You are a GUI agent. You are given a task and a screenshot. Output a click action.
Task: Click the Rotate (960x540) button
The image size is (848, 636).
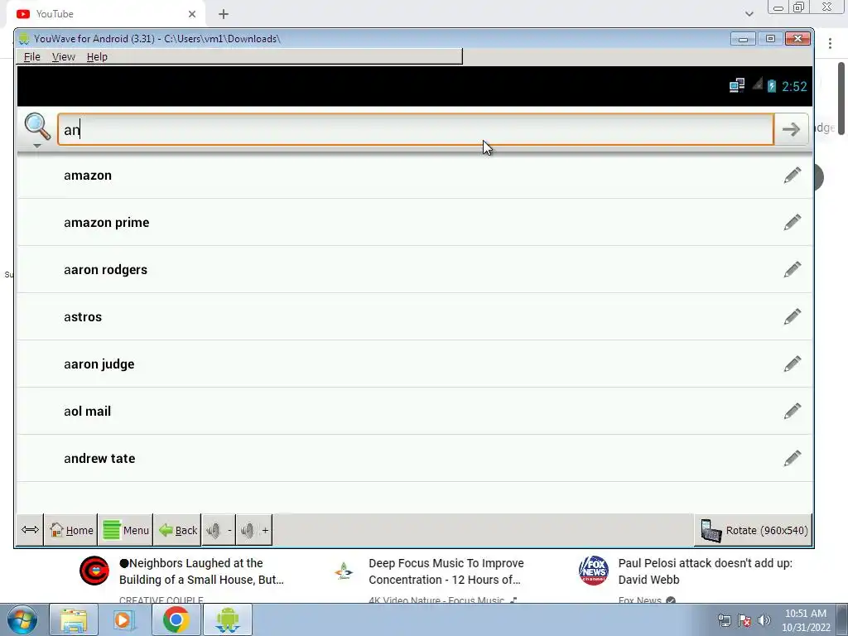(754, 530)
